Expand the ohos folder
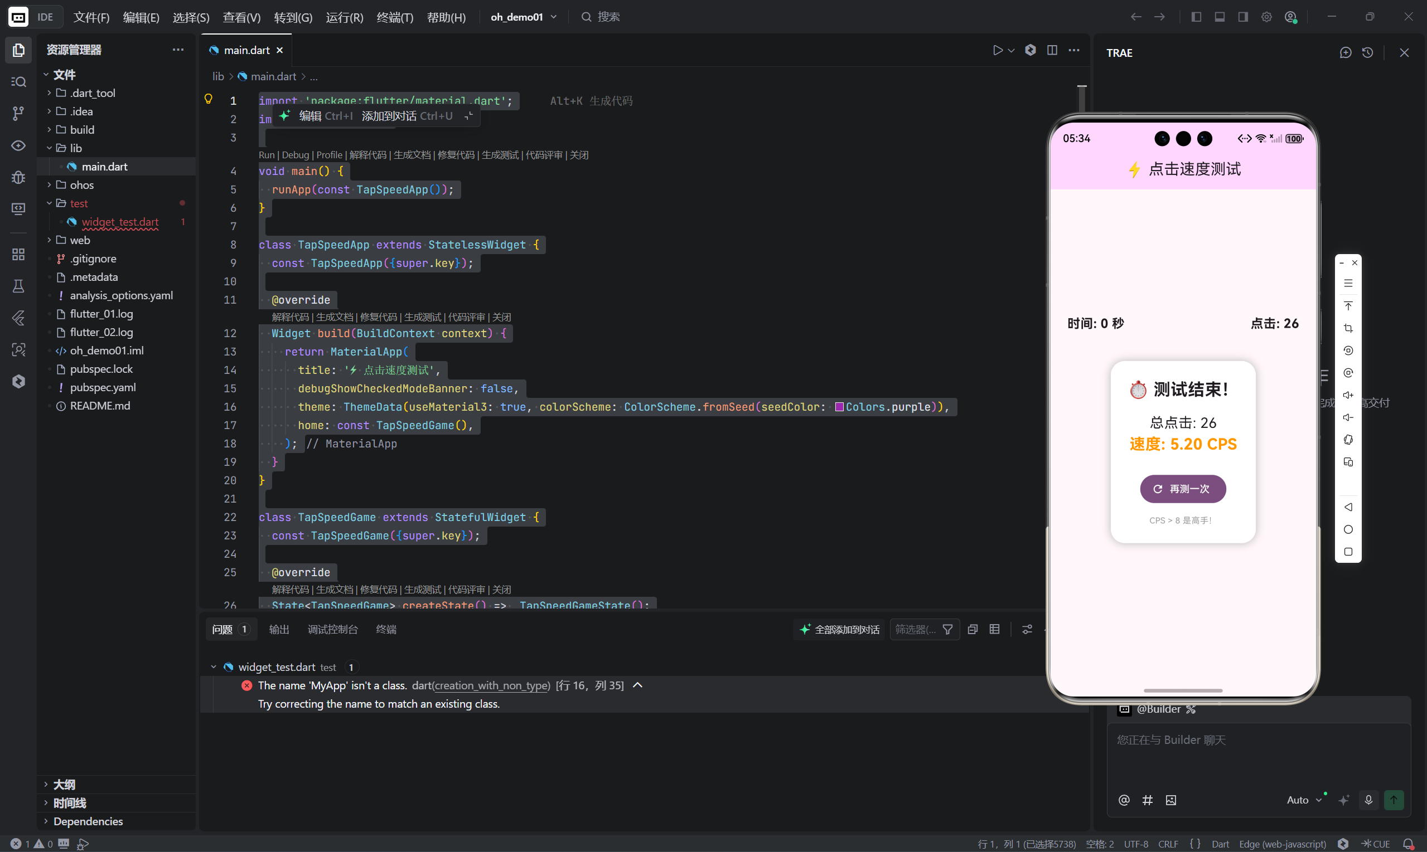1427x852 pixels. (81, 185)
